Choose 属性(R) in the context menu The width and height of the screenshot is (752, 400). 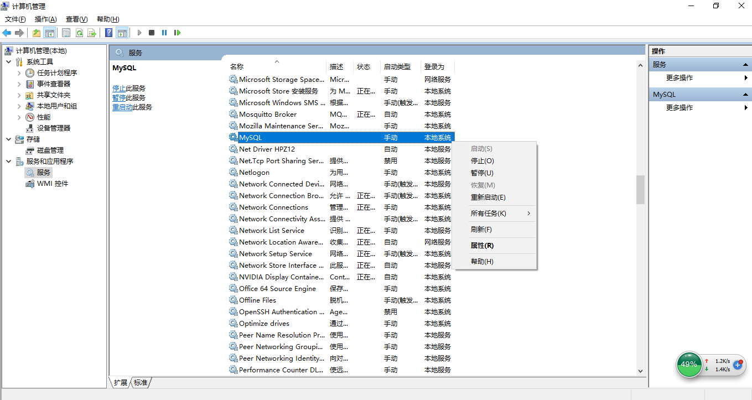click(x=494, y=246)
